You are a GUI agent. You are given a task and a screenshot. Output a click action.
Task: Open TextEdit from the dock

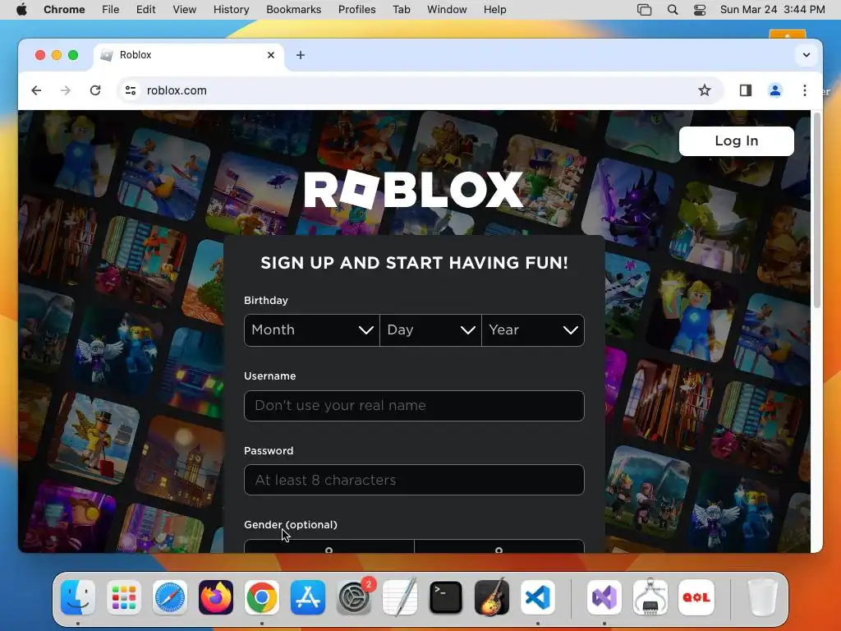pyautogui.click(x=400, y=597)
